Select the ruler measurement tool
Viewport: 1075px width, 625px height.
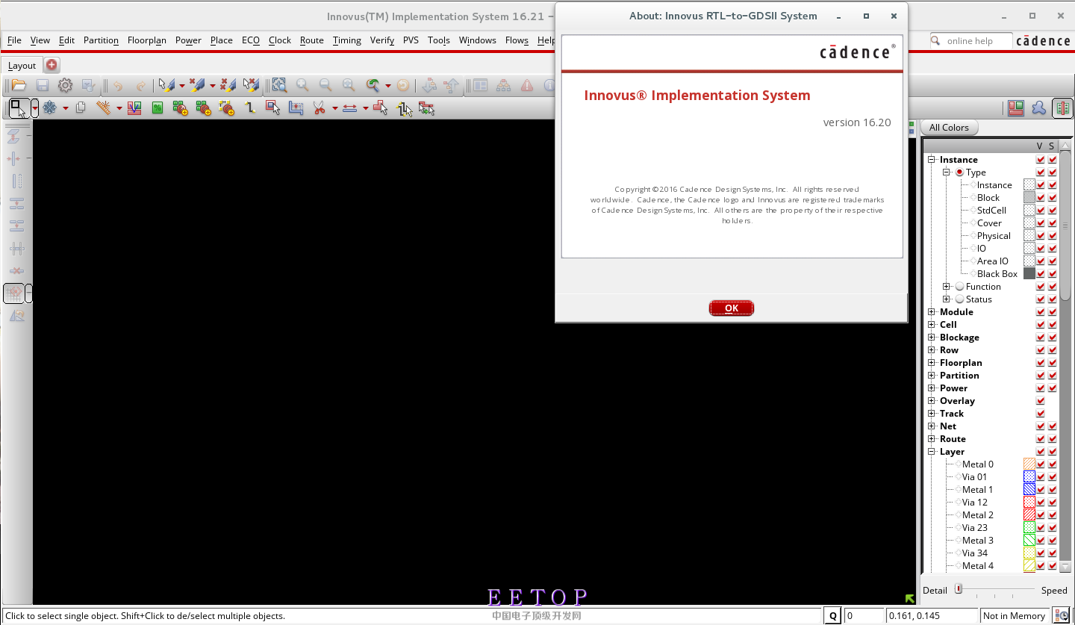click(103, 108)
